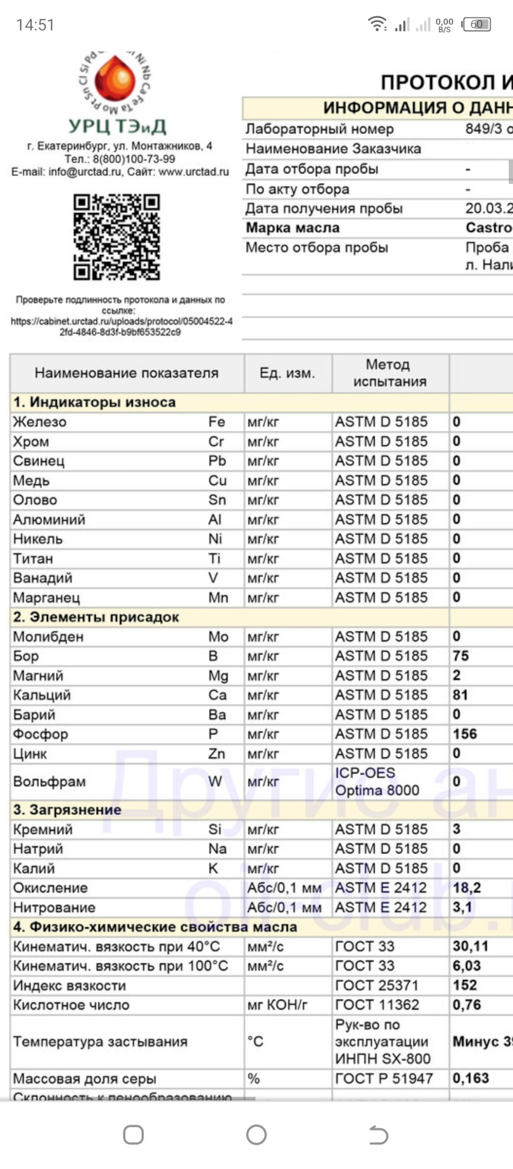Tap the Android back arrow button
The image size is (513, 1169).
click(x=379, y=1135)
